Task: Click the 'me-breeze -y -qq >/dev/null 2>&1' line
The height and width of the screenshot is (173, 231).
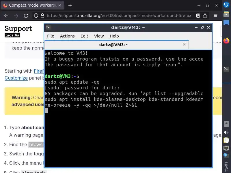Action: coord(91,105)
